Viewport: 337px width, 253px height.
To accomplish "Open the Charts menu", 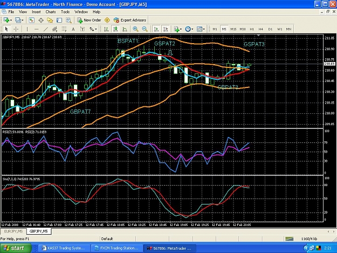I will (51, 12).
